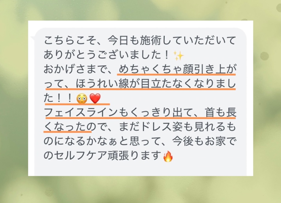
Task: Click the orange underline beneath た！！
Action: pyautogui.click(x=77, y=104)
